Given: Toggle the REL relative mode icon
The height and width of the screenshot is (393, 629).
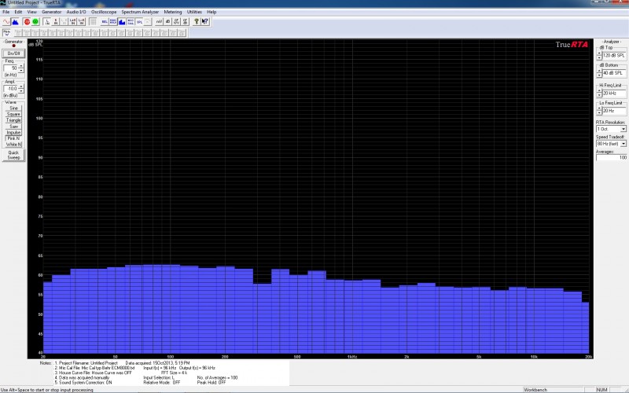Looking at the screenshot, I should coord(105,22).
